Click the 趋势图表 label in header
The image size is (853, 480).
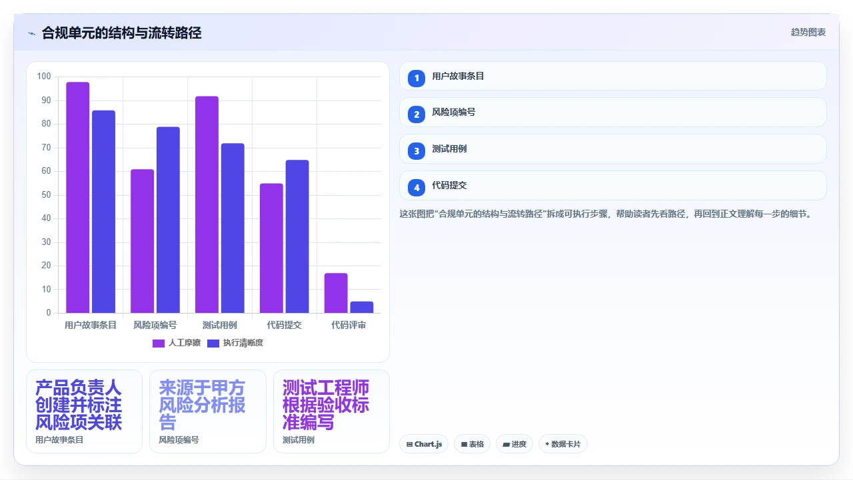808,32
